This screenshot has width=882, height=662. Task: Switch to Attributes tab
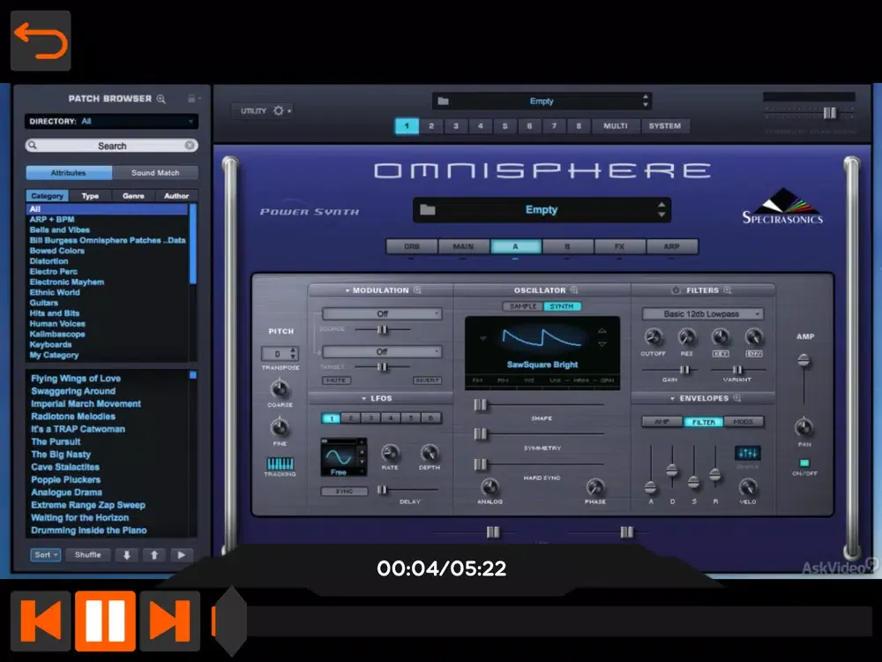coord(69,173)
